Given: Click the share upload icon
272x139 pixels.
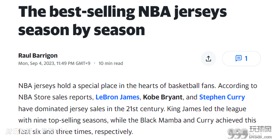Looking at the screenshot, I should click(x=208, y=59).
